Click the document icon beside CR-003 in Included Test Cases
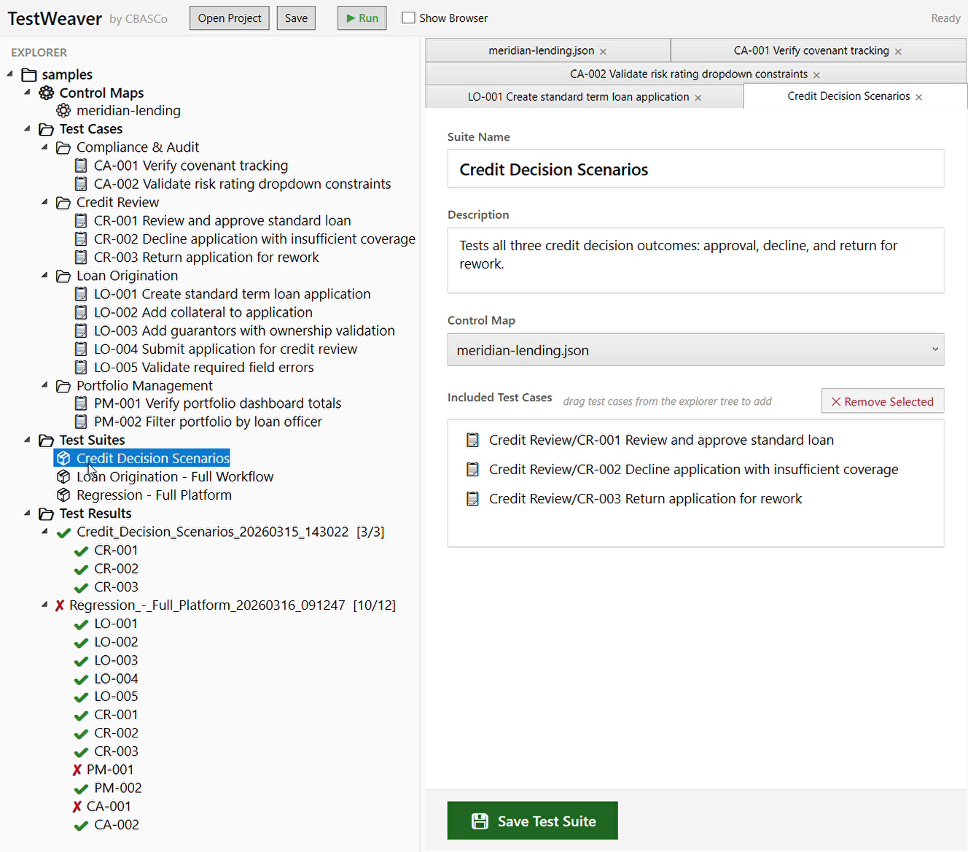This screenshot has width=968, height=852. 472,498
